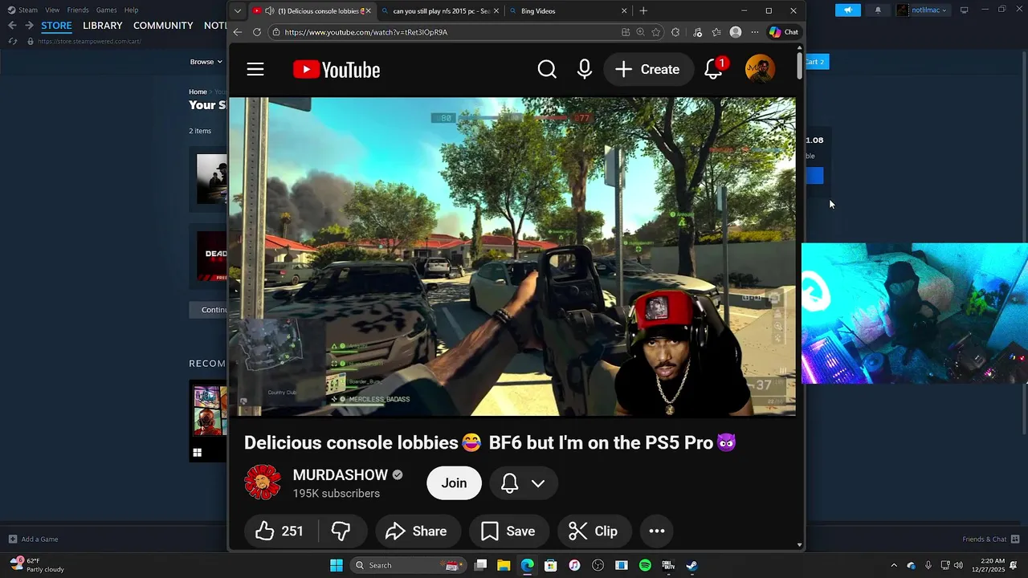Reload the Steam store page
The height and width of the screenshot is (578, 1028).
[x=13, y=41]
